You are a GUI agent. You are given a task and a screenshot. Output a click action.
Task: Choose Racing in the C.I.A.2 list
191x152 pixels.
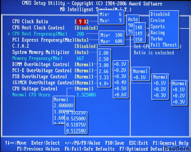pos(158,33)
